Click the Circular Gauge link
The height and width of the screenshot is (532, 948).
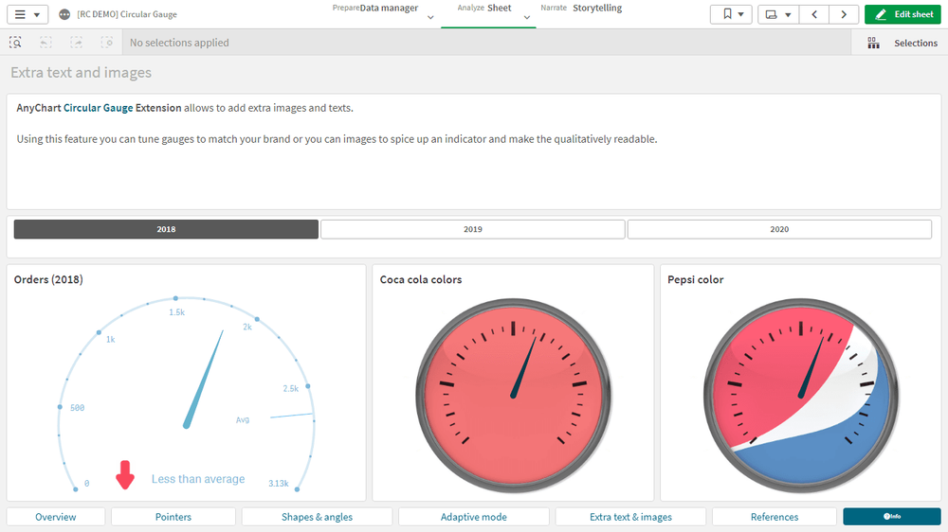coord(98,108)
